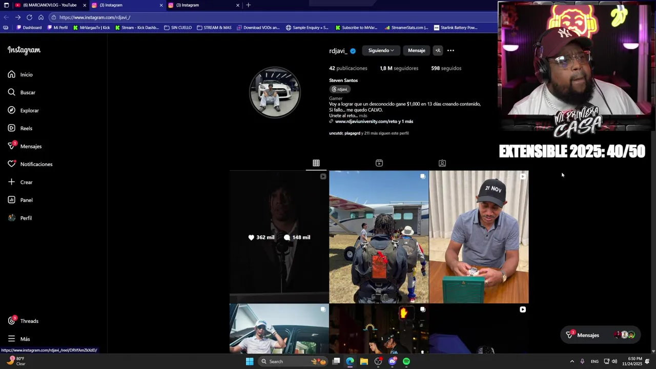The height and width of the screenshot is (369, 656).
Task: Switch to Reels profile tab
Action: [379, 163]
